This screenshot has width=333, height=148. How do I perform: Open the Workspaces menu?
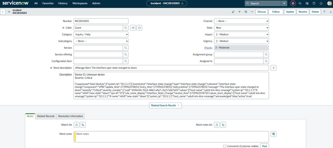80,3
